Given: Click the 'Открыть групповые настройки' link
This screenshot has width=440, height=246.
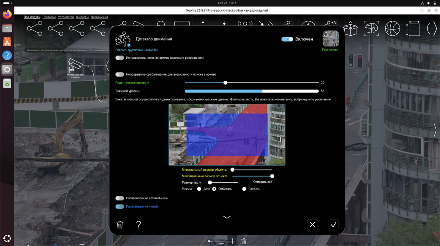Looking at the screenshot, I should pyautogui.click(x=137, y=50).
